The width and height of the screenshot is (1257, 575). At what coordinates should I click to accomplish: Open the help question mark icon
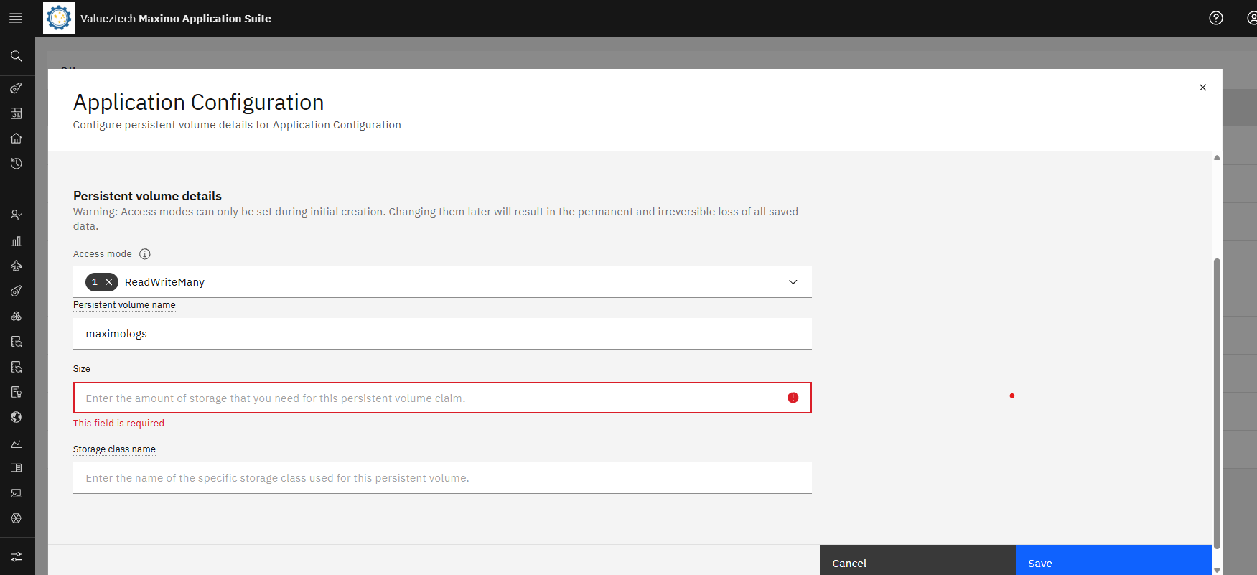[x=1215, y=18]
